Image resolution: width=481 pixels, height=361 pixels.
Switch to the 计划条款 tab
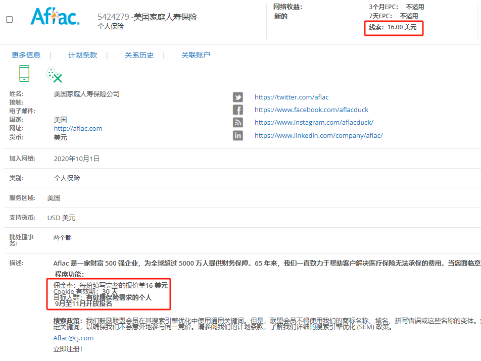(82, 55)
